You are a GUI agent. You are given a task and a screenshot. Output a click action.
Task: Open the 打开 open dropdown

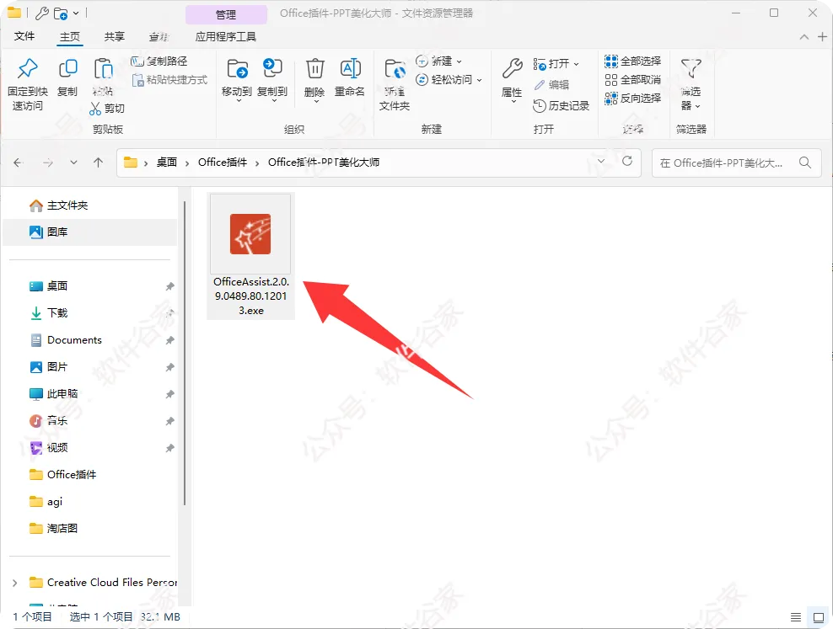point(556,64)
